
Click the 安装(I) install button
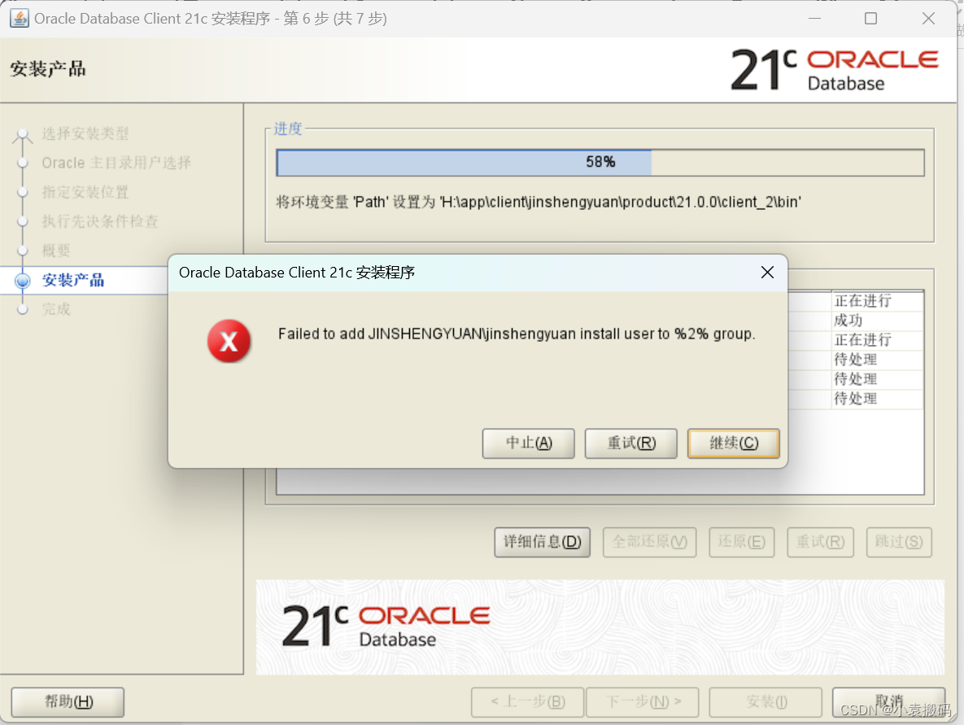pyautogui.click(x=766, y=701)
